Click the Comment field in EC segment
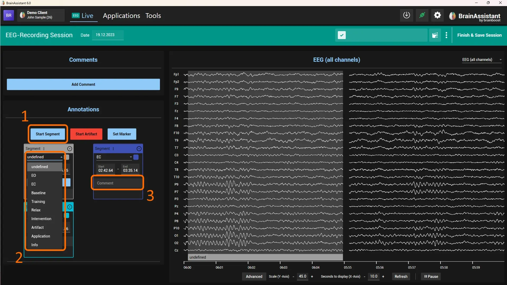The height and width of the screenshot is (285, 507). 117,183
